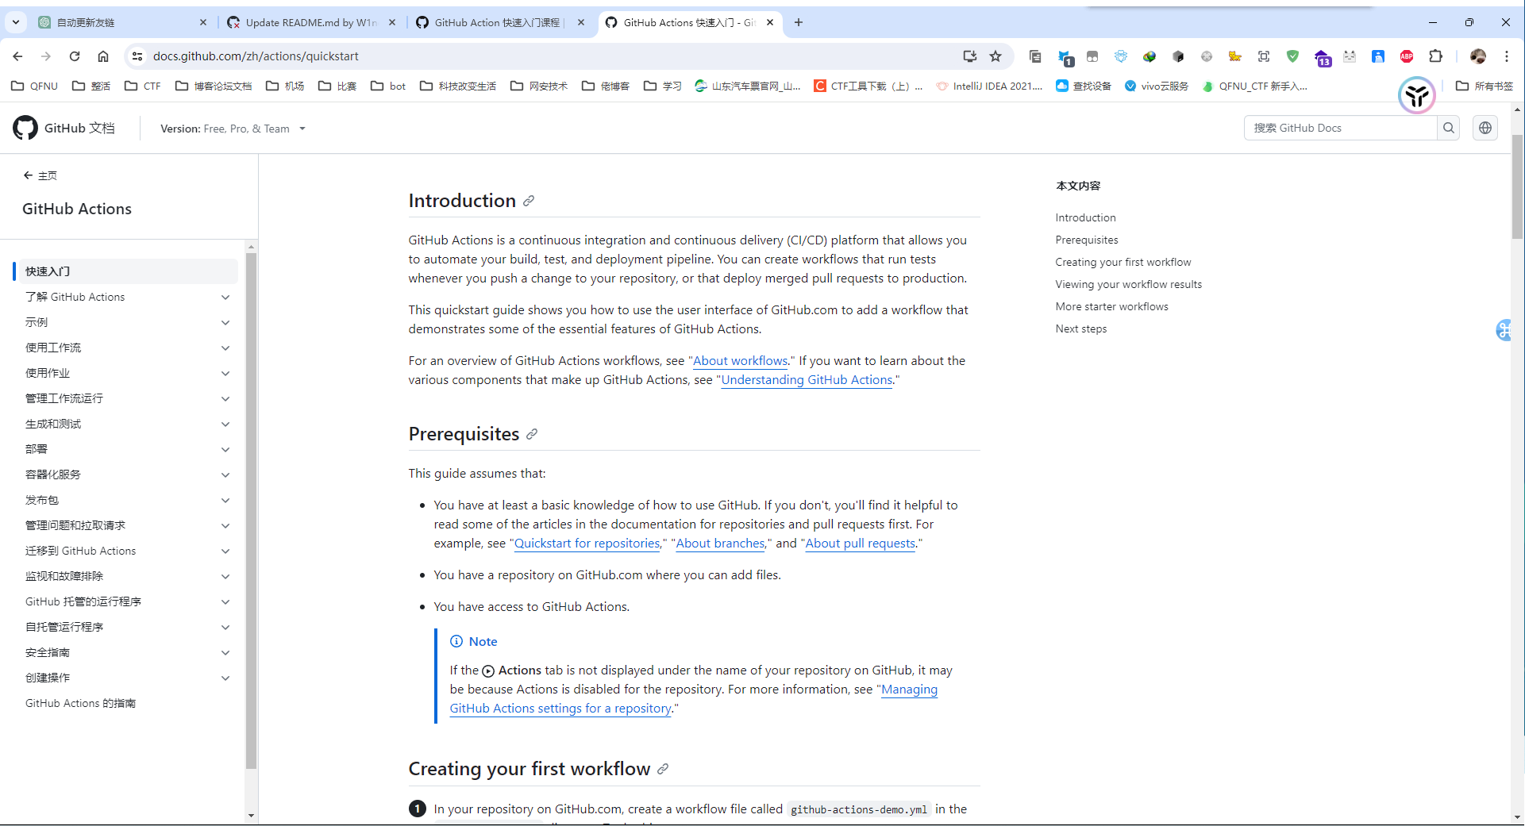Open the browser profile avatar
The width and height of the screenshot is (1525, 826).
point(1478,56)
